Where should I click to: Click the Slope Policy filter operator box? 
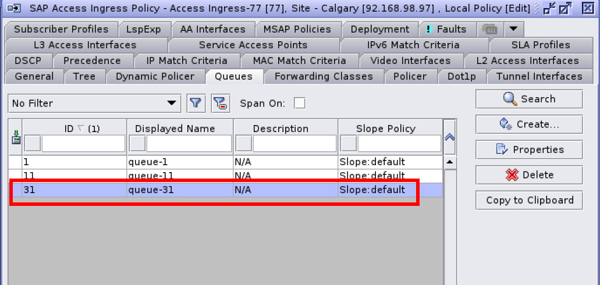[348, 143]
